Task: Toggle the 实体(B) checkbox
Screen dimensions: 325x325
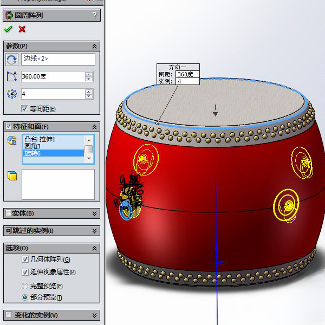Action: [9, 213]
